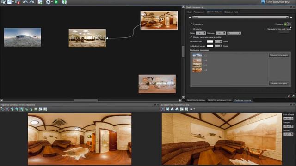Click the last picture icon in hotspot editor toolbar
Screen dimensions: 296x166
pyautogui.click(x=45, y=109)
